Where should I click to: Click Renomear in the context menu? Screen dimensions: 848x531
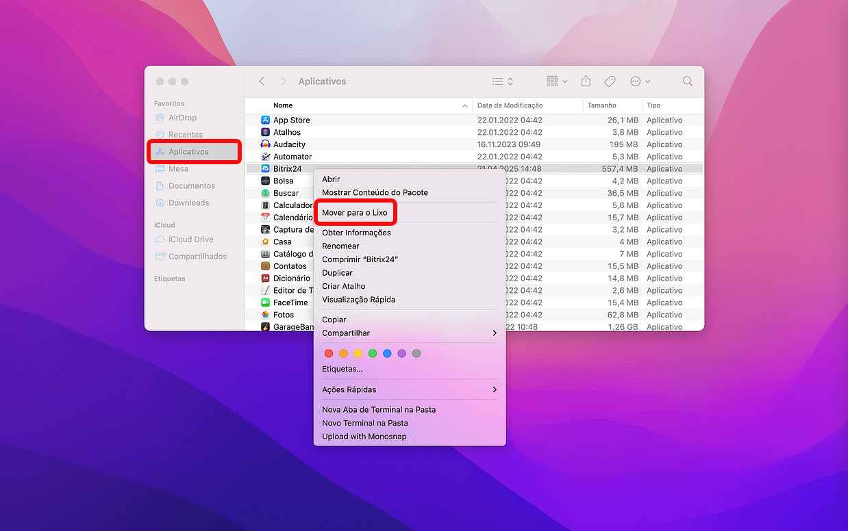pos(340,246)
